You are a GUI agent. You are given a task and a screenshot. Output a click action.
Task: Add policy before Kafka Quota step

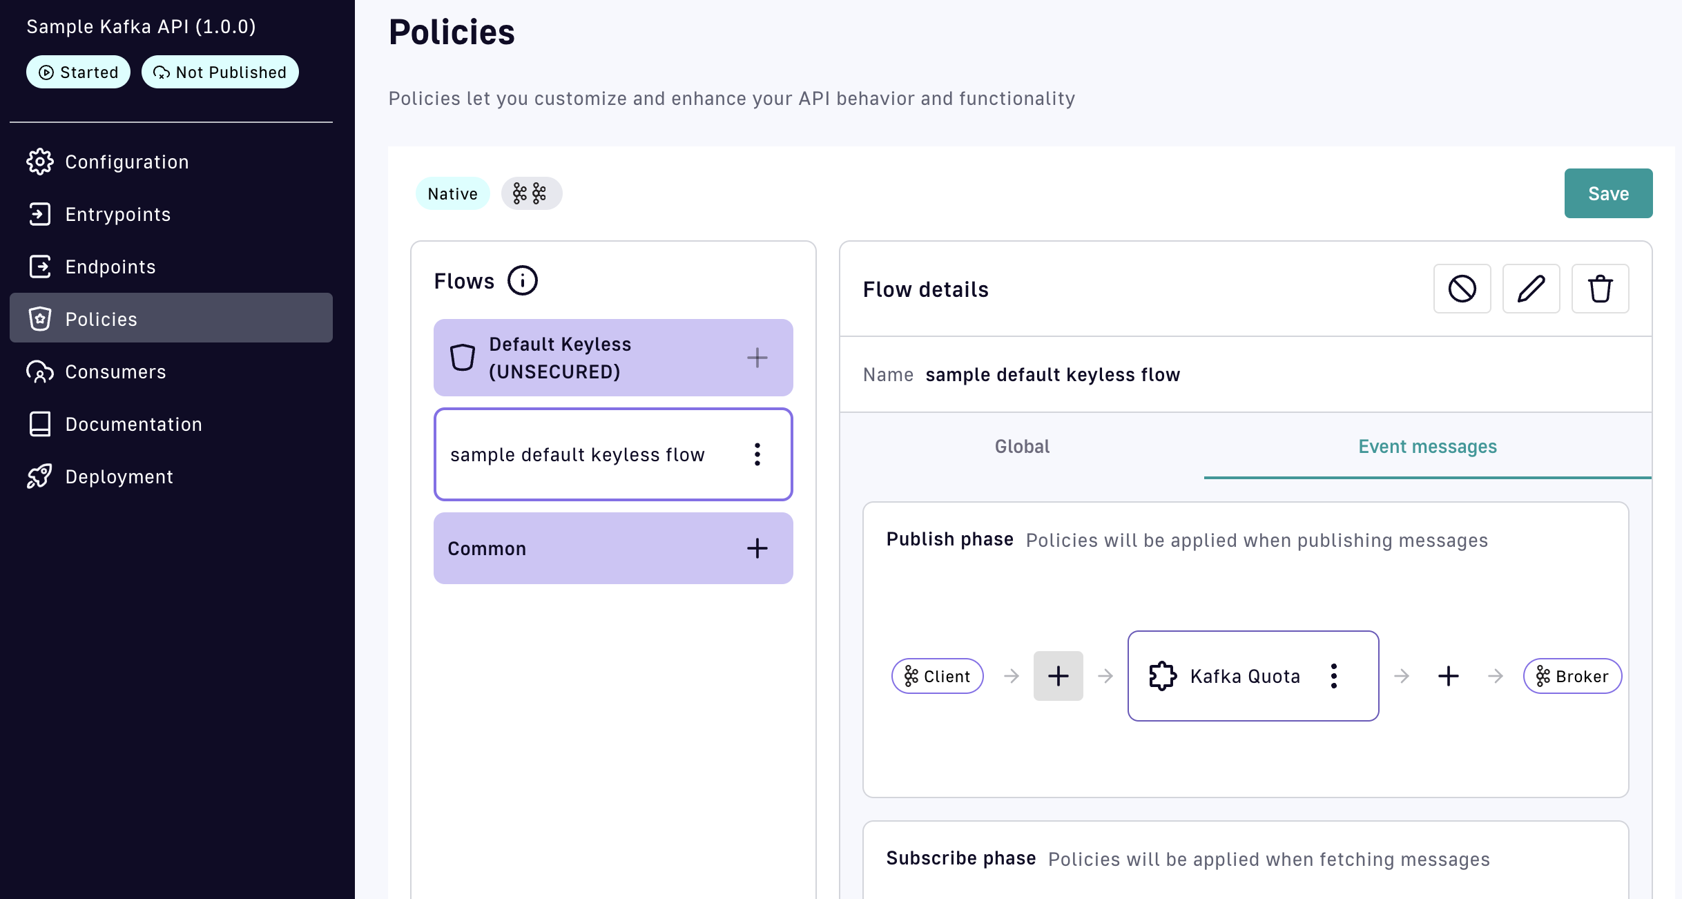[x=1058, y=676]
